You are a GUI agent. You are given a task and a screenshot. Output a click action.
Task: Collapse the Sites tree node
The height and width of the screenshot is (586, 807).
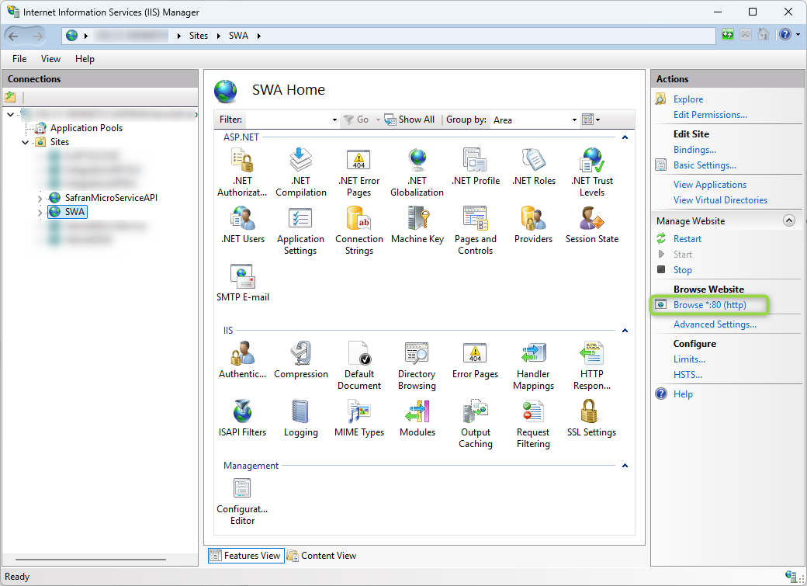(x=25, y=142)
